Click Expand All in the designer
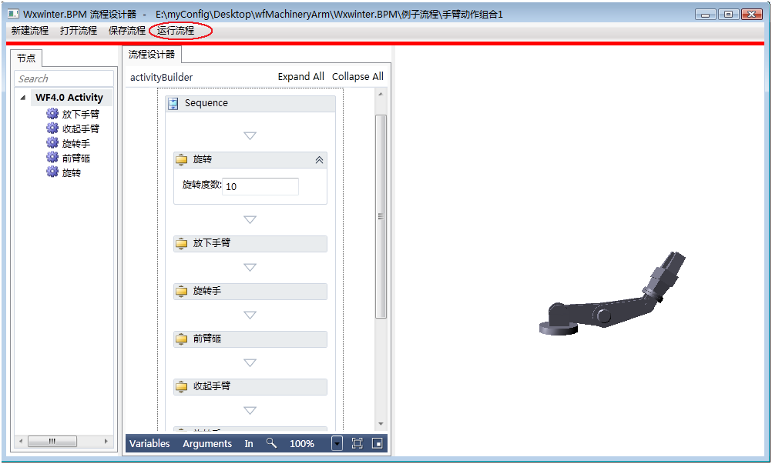The image size is (772, 464). tap(300, 77)
